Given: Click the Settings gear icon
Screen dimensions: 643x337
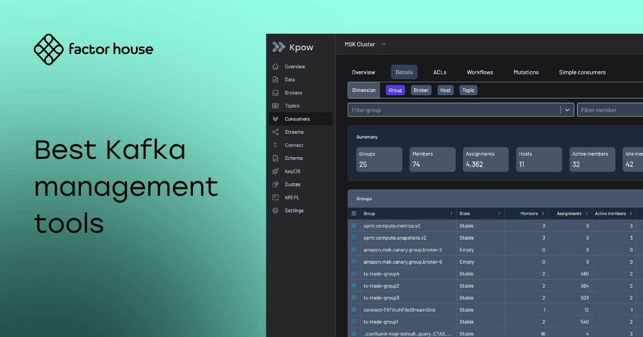Looking at the screenshot, I should pyautogui.click(x=275, y=211).
